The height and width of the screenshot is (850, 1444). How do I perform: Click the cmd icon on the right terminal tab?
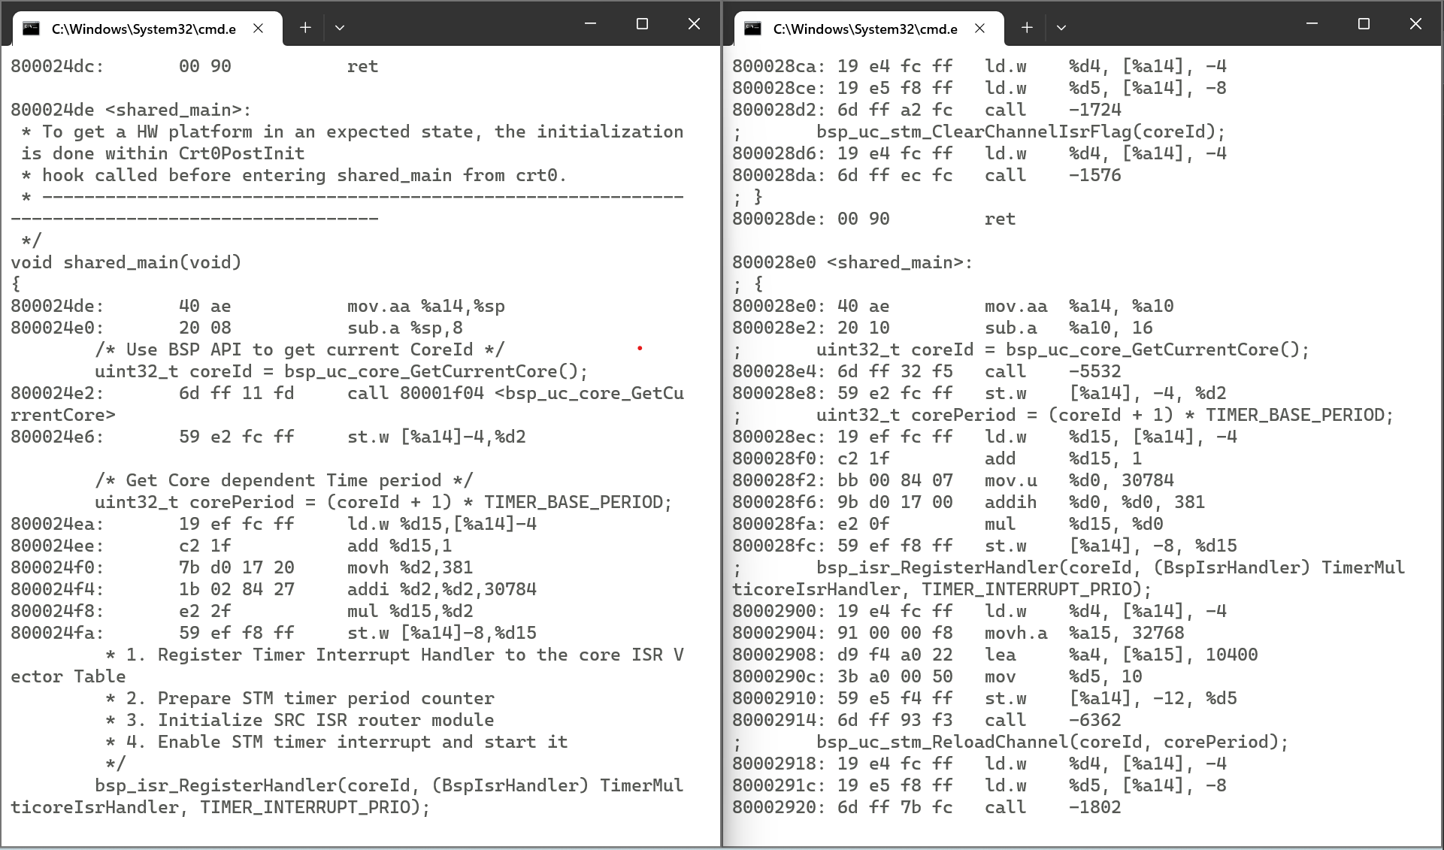click(x=751, y=28)
